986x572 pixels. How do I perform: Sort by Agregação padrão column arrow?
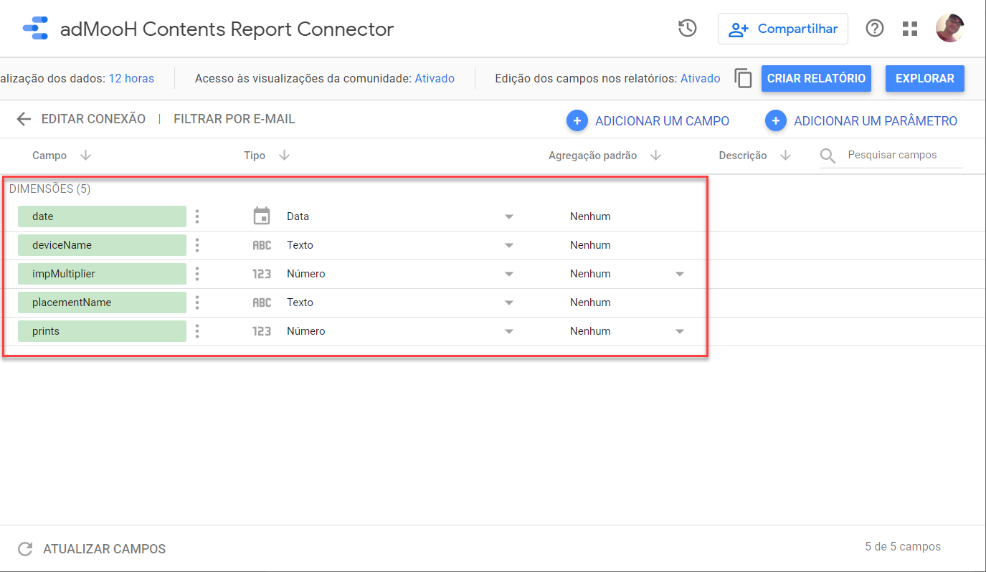(x=655, y=156)
